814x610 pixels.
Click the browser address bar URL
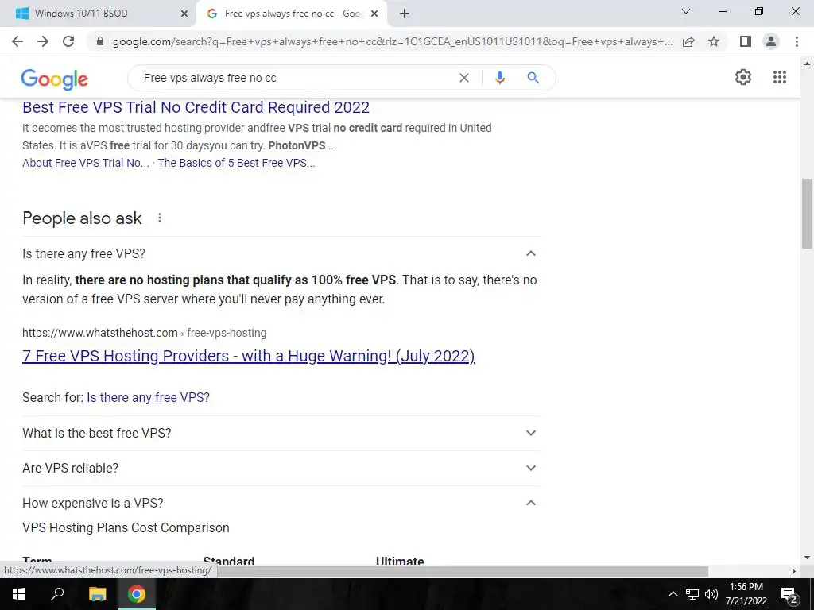pos(393,41)
